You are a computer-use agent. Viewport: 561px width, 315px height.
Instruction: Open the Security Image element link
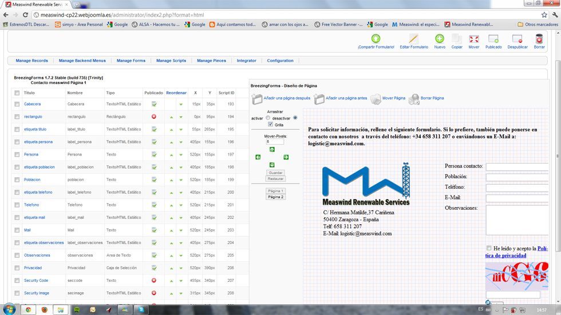pyautogui.click(x=37, y=293)
